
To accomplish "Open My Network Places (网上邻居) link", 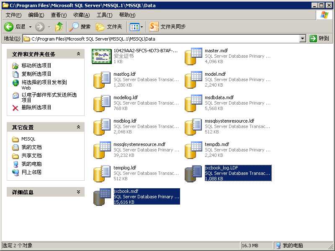I will coord(31,172).
